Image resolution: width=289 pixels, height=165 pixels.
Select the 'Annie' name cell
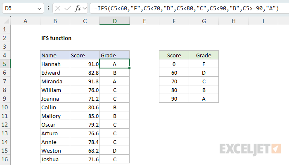coord(55,142)
